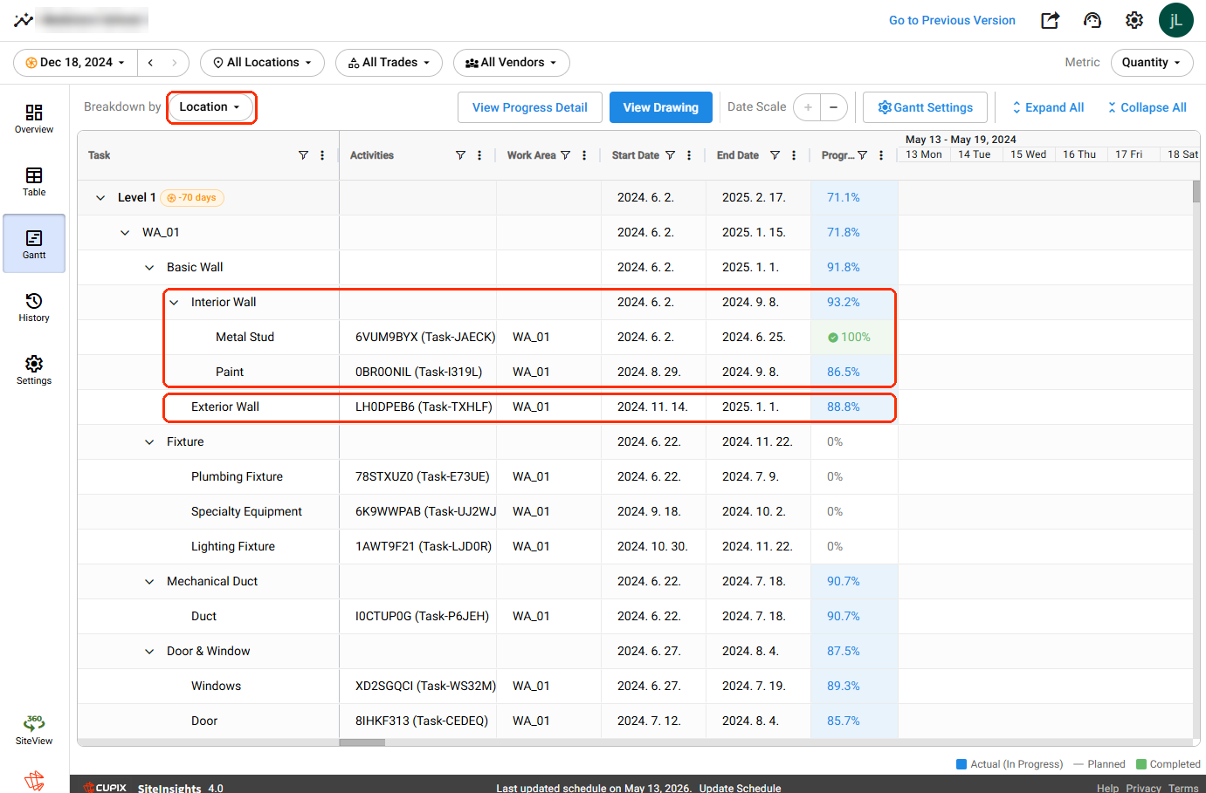This screenshot has height=793, width=1206.
Task: Collapse the WA_01 group
Action: [125, 233]
